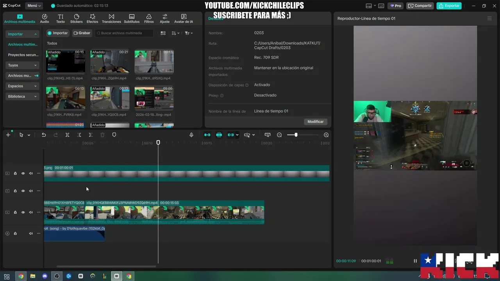Record a voiceover with the microphone icon
Screen dimensions: 500x281
[191, 135]
